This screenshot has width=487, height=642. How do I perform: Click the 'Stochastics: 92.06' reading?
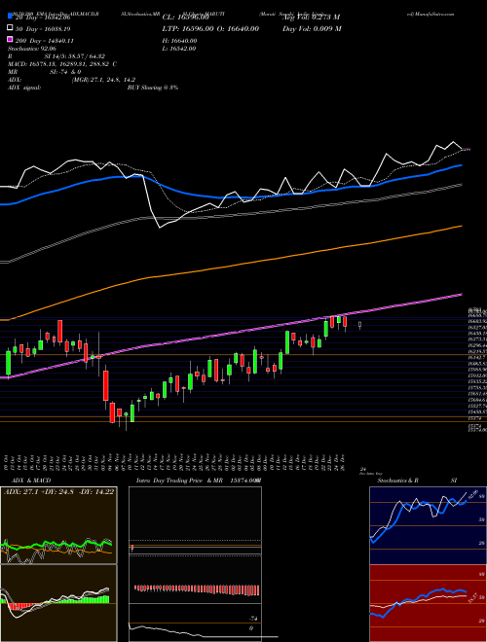tap(31, 49)
